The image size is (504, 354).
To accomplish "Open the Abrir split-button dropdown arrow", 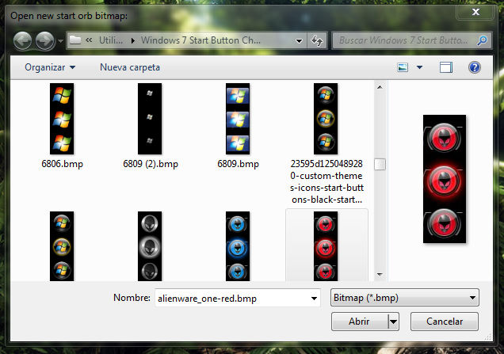I will [x=394, y=322].
